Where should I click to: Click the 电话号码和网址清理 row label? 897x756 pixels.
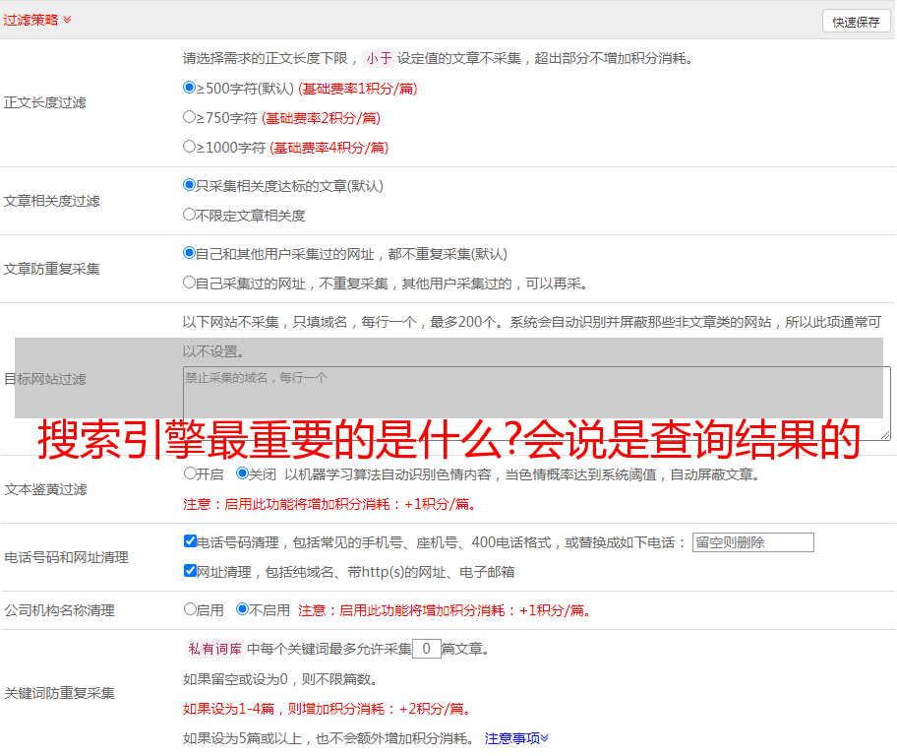pyautogui.click(x=66, y=557)
